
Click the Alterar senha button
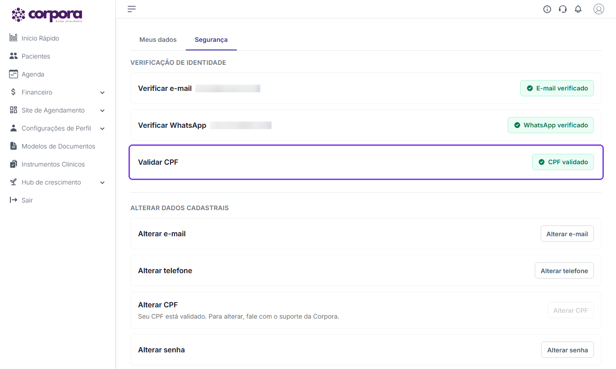[567, 350]
